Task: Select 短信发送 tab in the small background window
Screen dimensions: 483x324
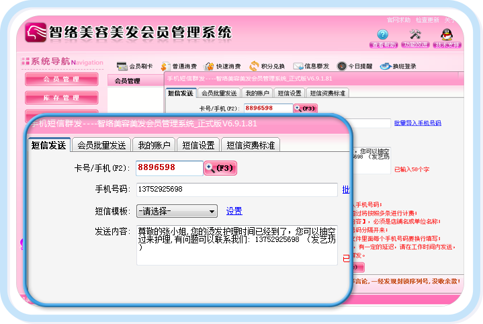Action: coord(181,93)
